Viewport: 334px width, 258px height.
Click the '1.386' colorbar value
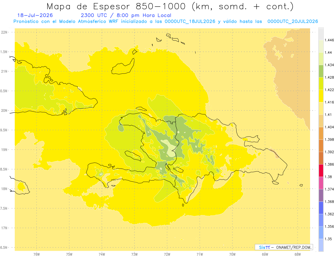[x=329, y=164]
